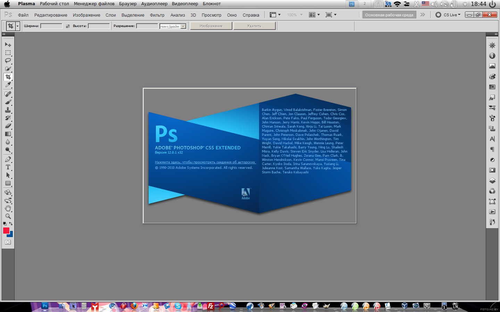Open the Histogram panel icon
500x312 pixels.
click(492, 66)
